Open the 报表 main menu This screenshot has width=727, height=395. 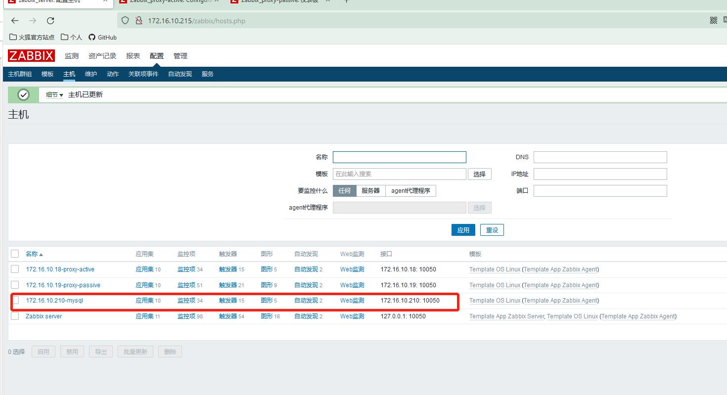[133, 56]
